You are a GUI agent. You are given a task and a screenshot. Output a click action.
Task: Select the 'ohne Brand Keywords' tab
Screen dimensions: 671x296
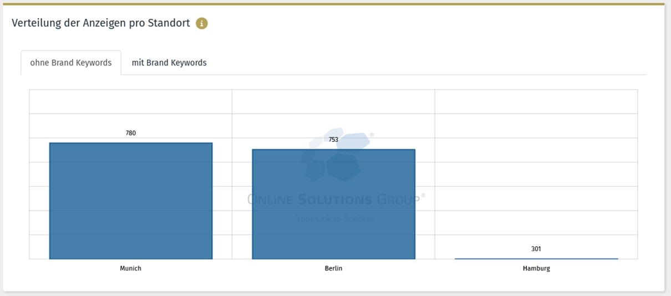click(71, 63)
